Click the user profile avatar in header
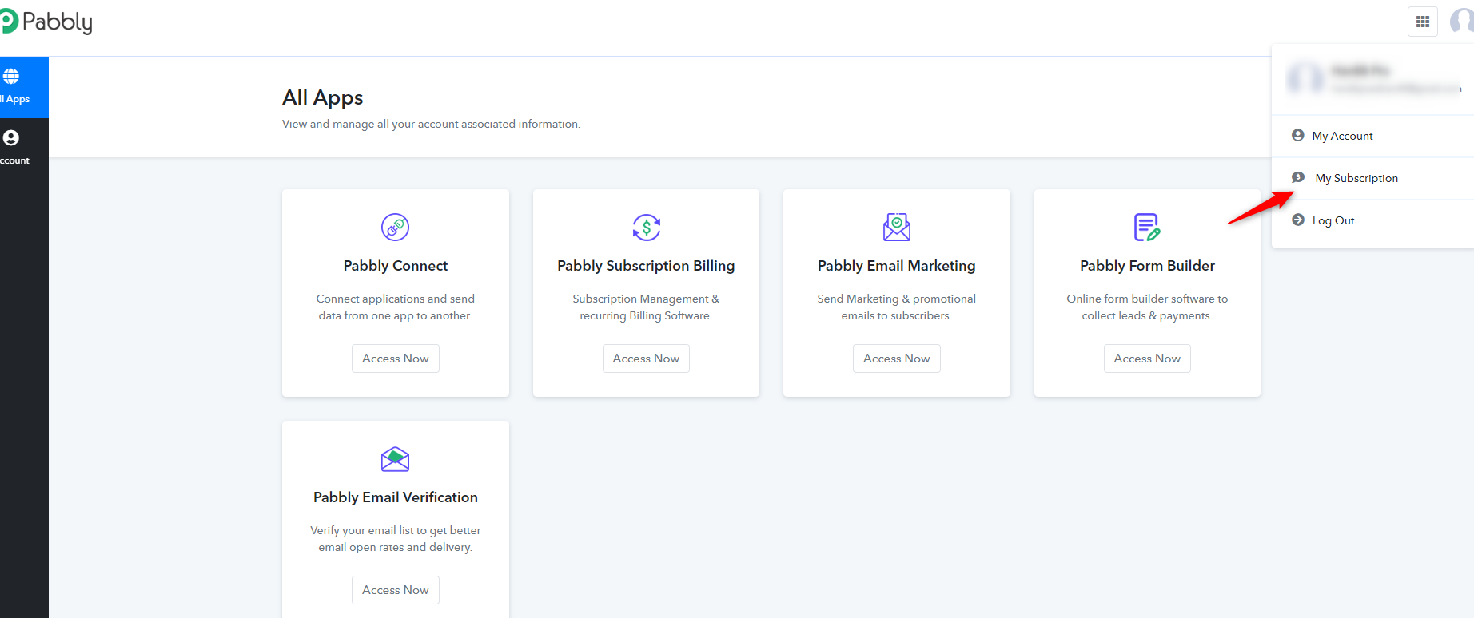 pos(1463,22)
